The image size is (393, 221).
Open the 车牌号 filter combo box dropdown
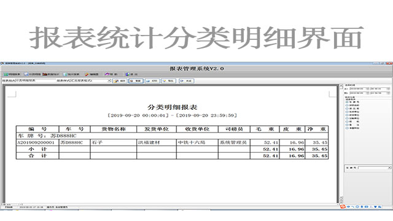pyautogui.click(x=389, y=168)
